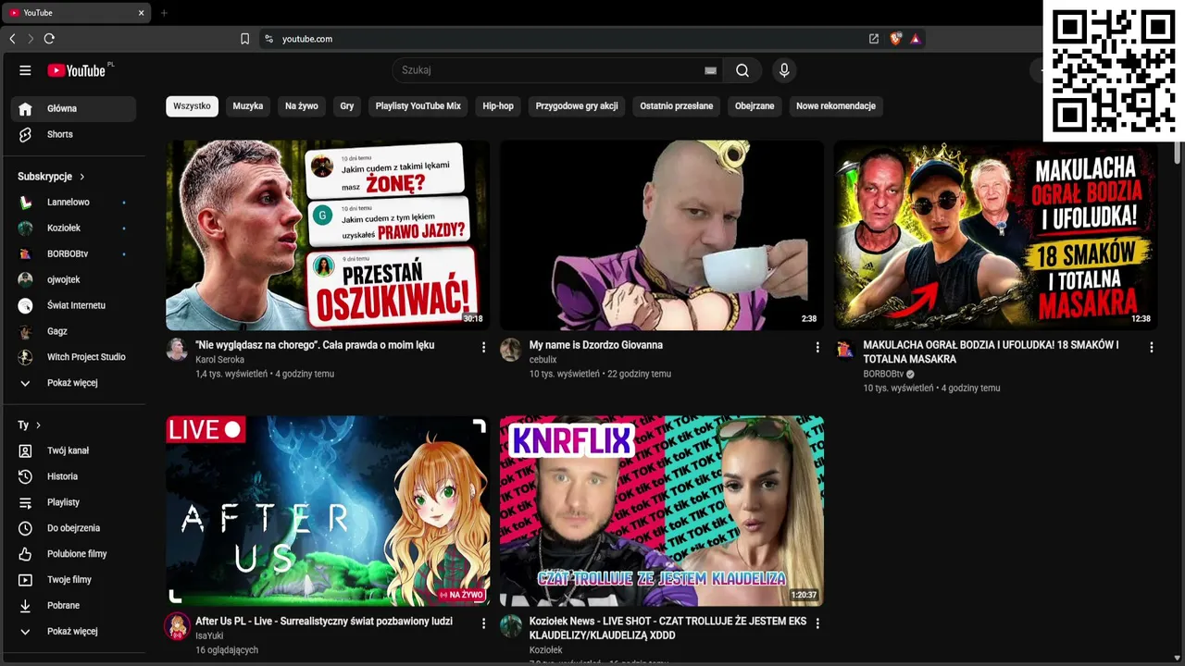1185x666 pixels.
Task: Open Historia in the sidebar
Action: coord(73,477)
